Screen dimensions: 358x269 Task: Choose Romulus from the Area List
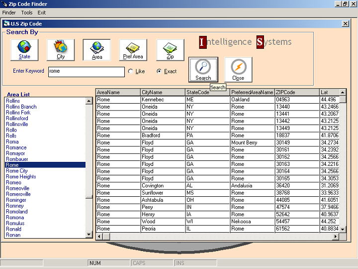(x=15, y=223)
